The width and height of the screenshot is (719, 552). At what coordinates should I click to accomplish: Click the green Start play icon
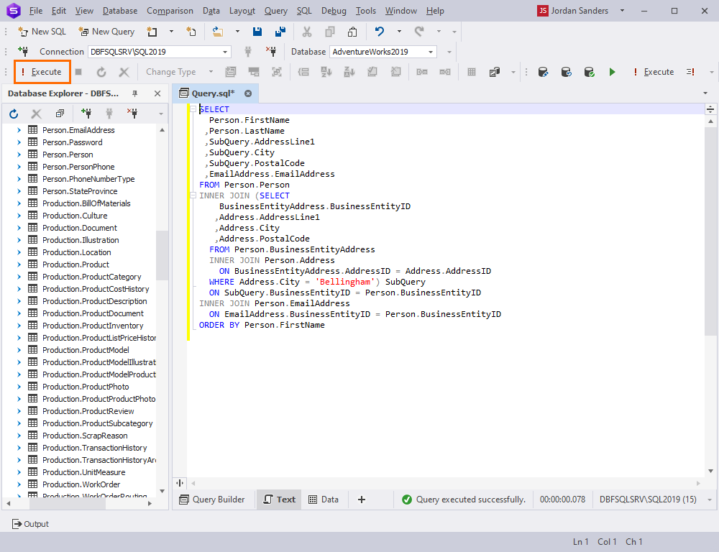[x=612, y=72]
